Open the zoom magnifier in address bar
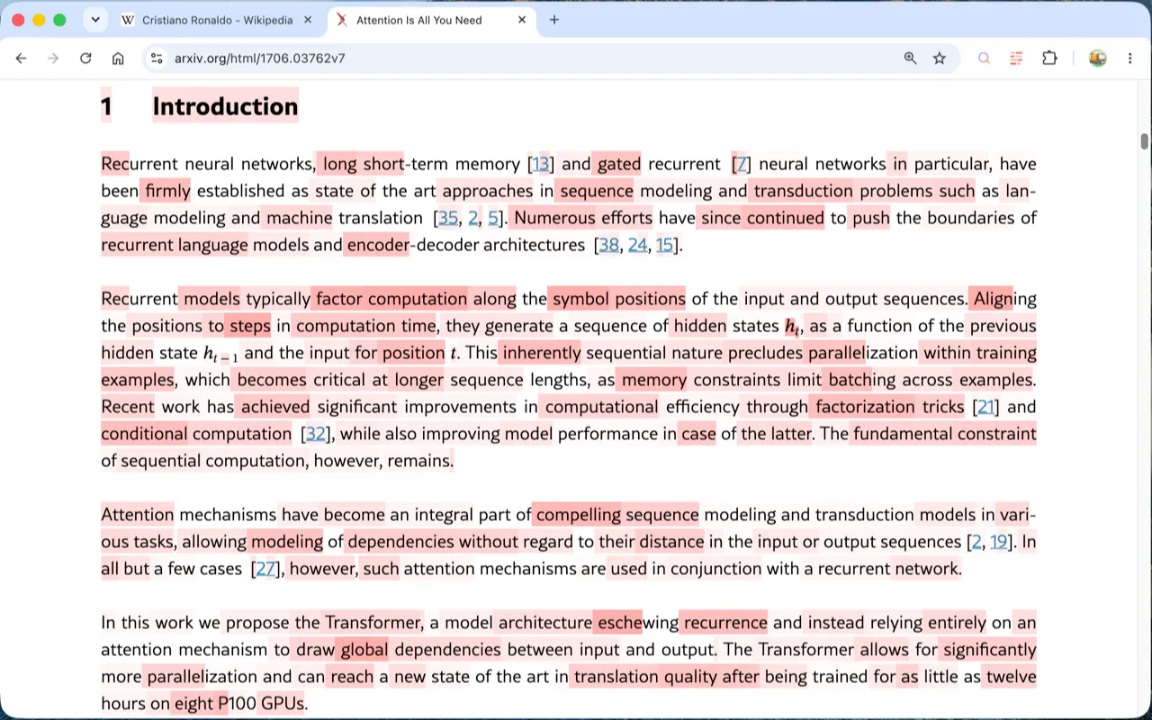This screenshot has height=720, width=1152. click(x=911, y=58)
